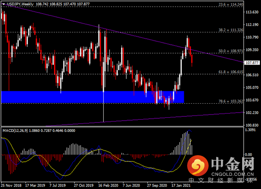Viewport: 261px width, 189px height.
Task: Click the CNGOLD.COM.CN watermark logo
Action: pos(220,166)
